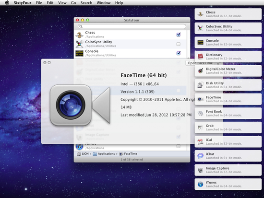Image resolution: width=264 pixels, height=198 pixels.
Task: Click the Console icon in the list
Action: click(x=79, y=53)
